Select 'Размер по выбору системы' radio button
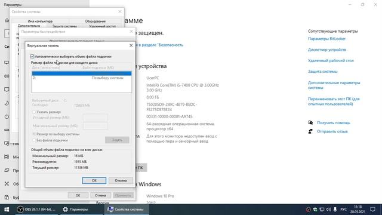 tap(34, 134)
